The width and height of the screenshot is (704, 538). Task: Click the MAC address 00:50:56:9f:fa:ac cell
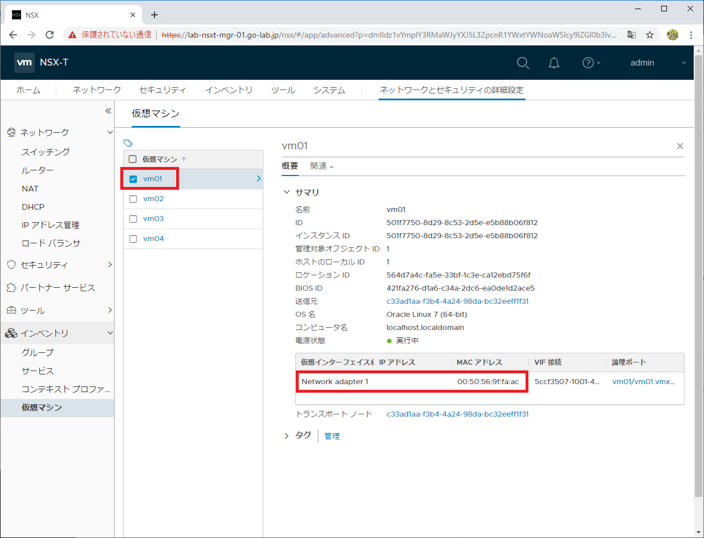[x=488, y=381]
